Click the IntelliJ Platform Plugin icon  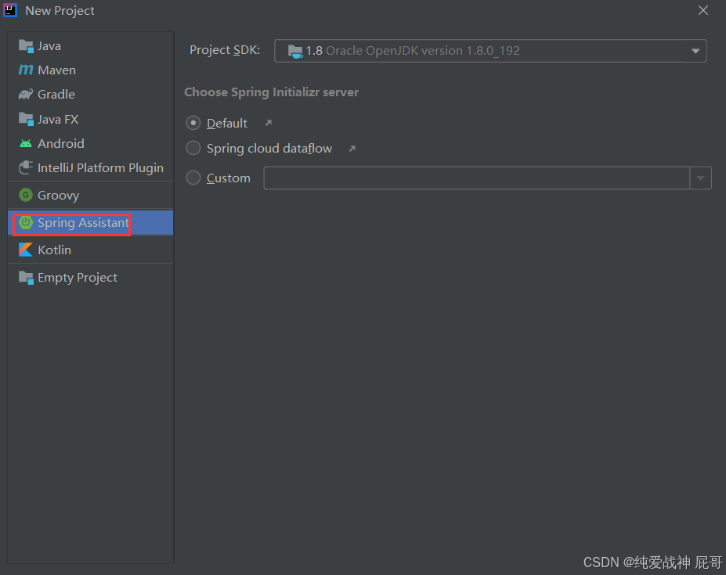tap(26, 167)
